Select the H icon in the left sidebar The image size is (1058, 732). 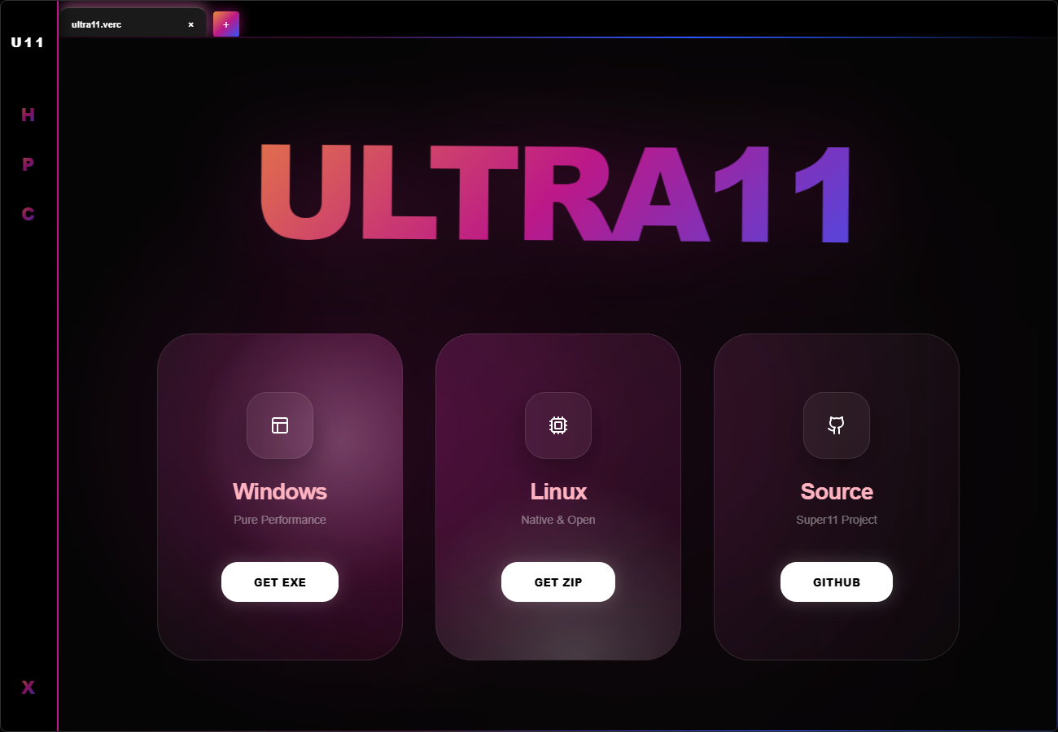pos(27,115)
